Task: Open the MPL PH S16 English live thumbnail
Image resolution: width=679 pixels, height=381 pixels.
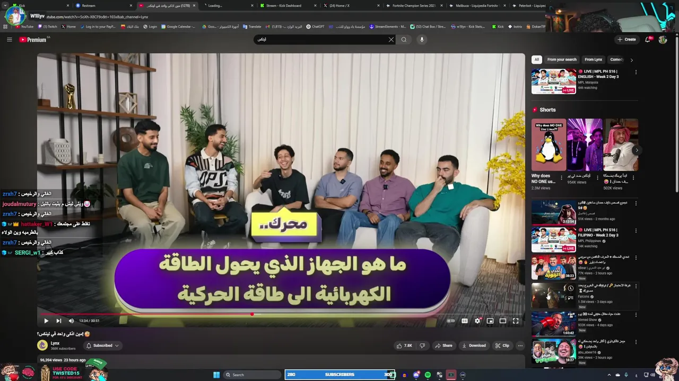Action: pyautogui.click(x=554, y=81)
